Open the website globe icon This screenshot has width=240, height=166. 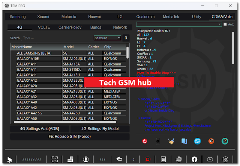178,159
